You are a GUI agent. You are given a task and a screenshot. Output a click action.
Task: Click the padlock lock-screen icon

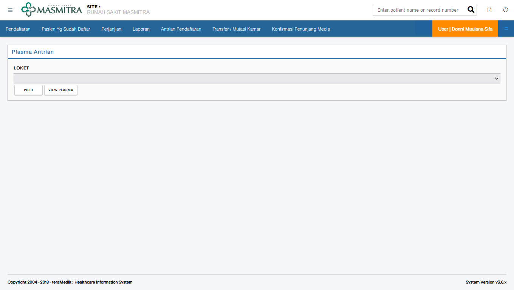489,10
